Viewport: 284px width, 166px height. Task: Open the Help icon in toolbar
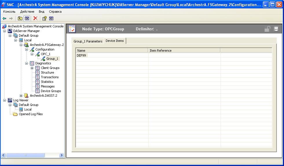click(44, 18)
